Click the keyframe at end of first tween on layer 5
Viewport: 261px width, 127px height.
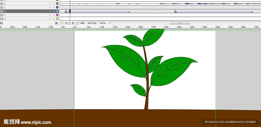click(129, 12)
